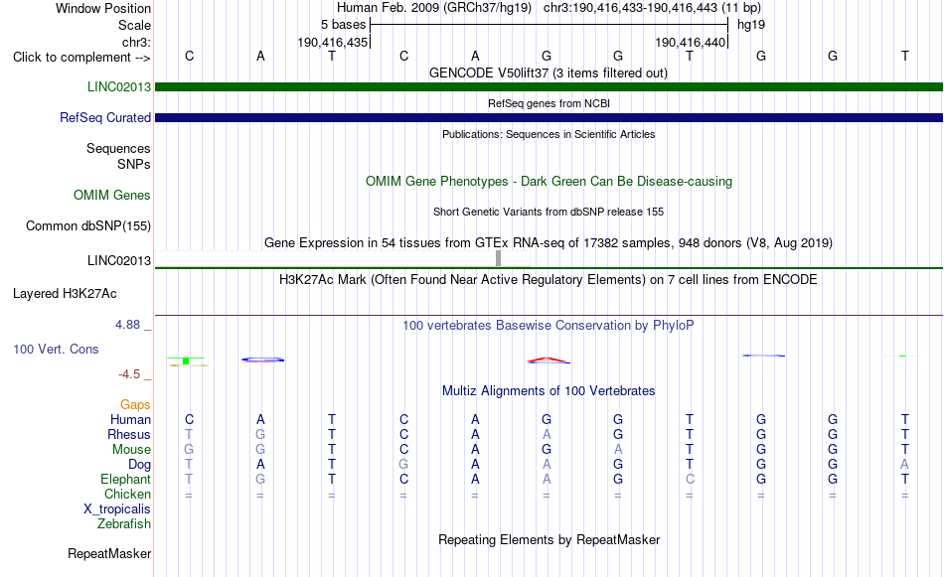Click the 190,416,440 ruler coordinate
The width and height of the screenshot is (944, 577).
(x=690, y=43)
